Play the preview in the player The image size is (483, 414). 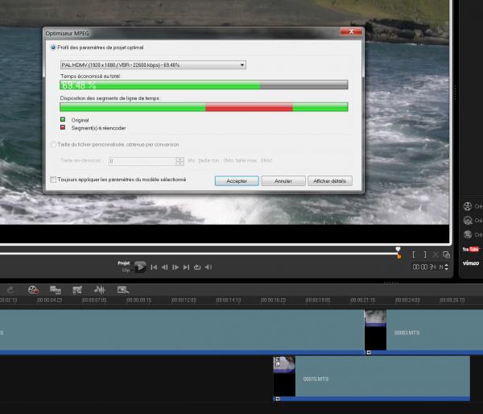click(x=140, y=267)
